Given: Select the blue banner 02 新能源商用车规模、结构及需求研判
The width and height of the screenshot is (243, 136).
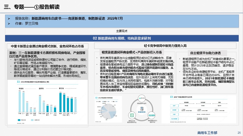Looking at the screenshot, I should 122,38.
